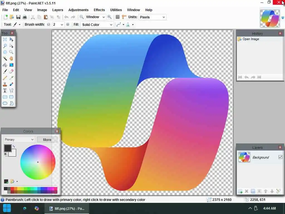Open Windows Start button on taskbar
Viewport: 285px width, 214px height.
(7, 208)
